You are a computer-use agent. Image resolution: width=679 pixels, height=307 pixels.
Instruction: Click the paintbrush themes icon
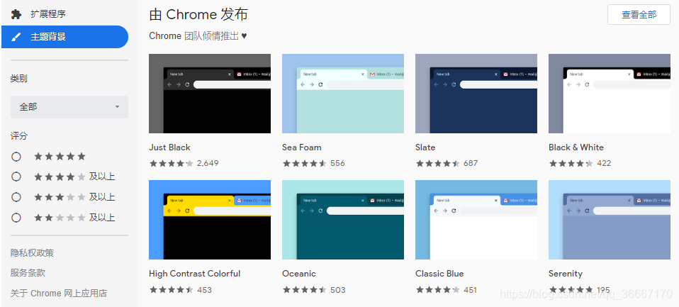pyautogui.click(x=16, y=37)
